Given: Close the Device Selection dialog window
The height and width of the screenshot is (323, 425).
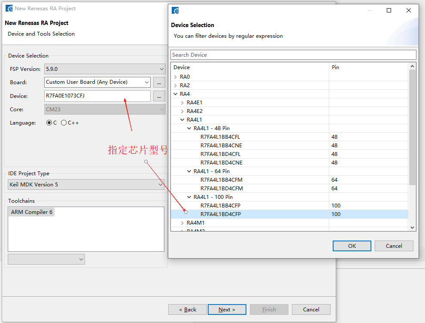Looking at the screenshot, I should pyautogui.click(x=409, y=10).
